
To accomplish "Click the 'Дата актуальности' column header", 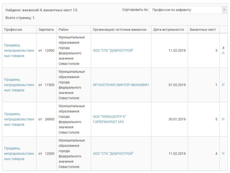I will tap(168, 30).
